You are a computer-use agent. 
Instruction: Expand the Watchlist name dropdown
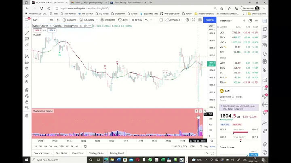tap(226, 21)
